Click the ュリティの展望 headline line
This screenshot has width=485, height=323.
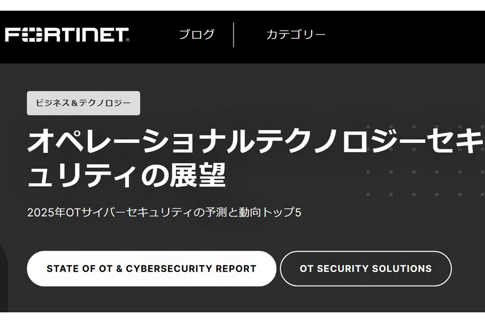click(126, 176)
